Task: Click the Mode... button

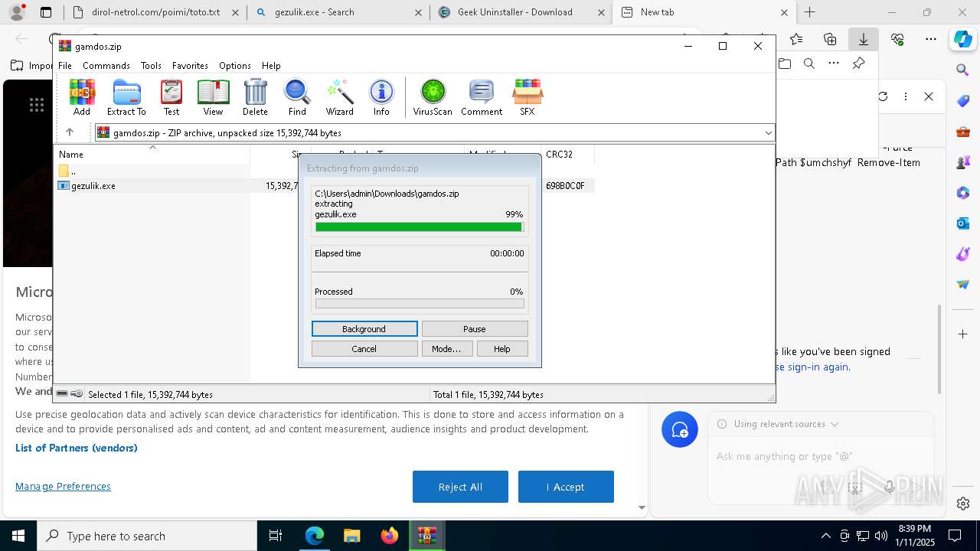Action: 446,349
